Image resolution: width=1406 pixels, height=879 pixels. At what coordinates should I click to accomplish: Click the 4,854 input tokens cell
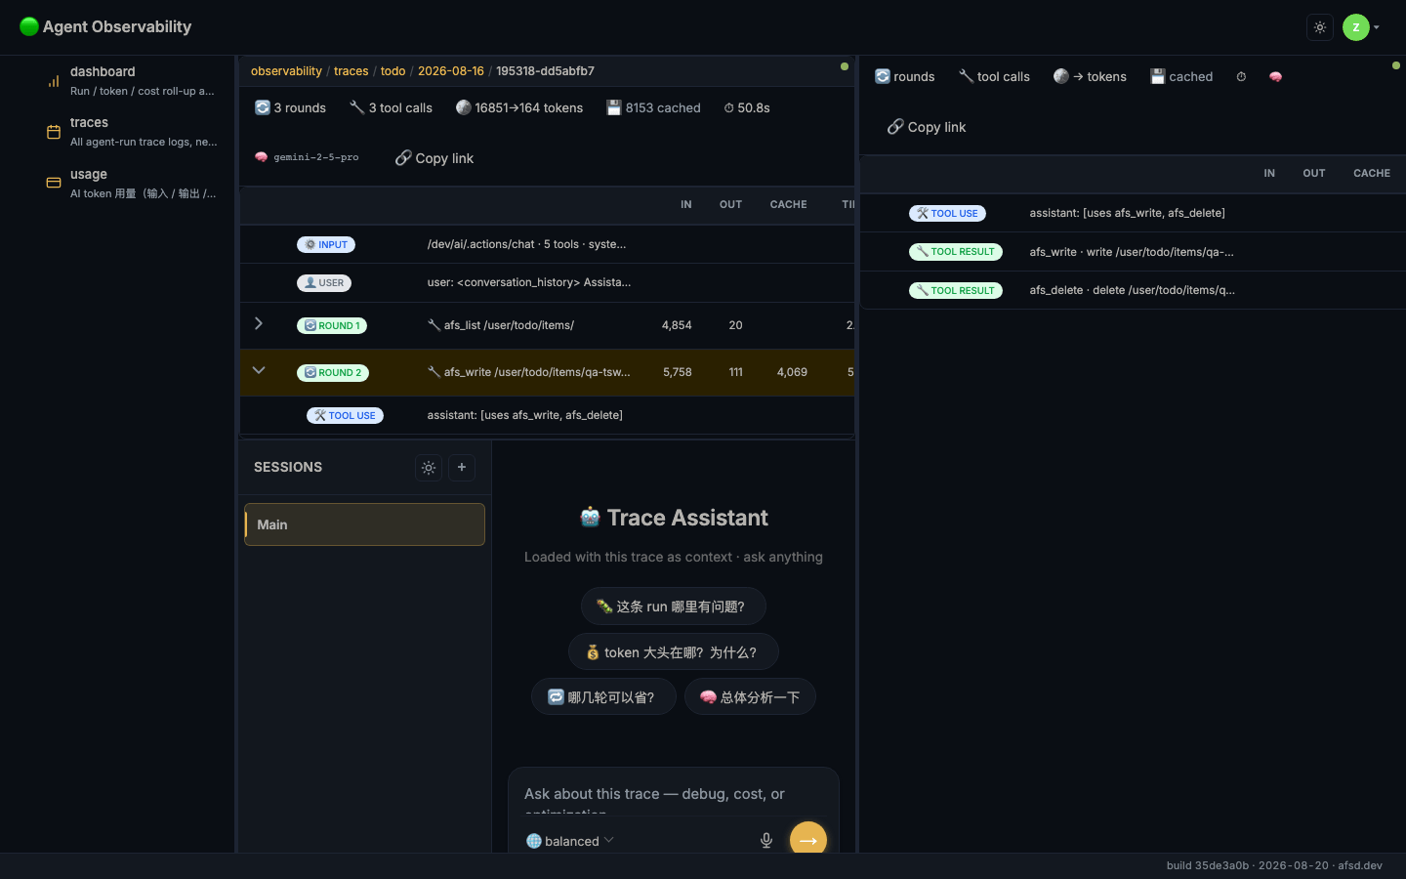click(x=677, y=325)
